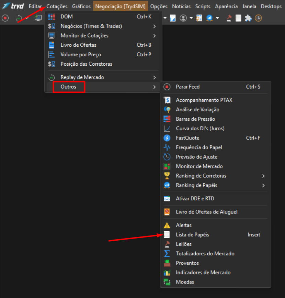The height and width of the screenshot is (298, 285).
Task: Select Frequência do Papel entry
Action: coord(215,147)
